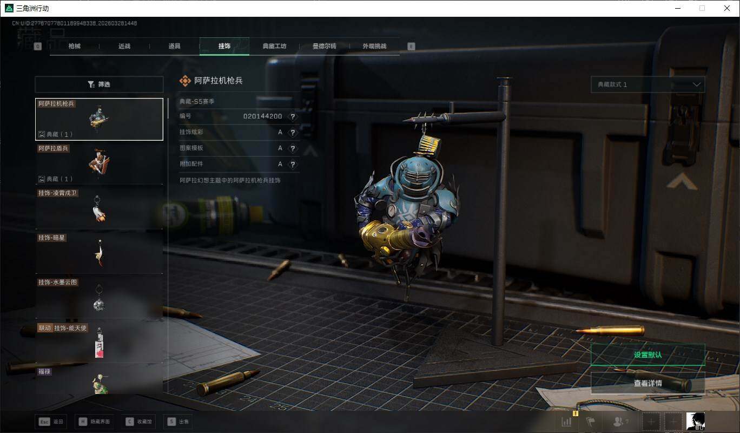
Task: Expand the 典藏款式 1 dropdown
Action: point(648,84)
